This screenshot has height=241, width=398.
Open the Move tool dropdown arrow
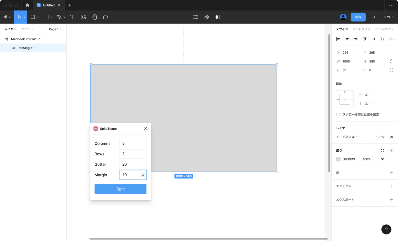25,17
